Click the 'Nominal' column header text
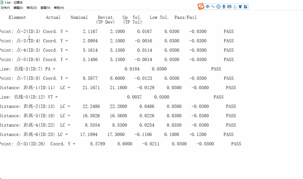The image size is (303, 179). click(x=79, y=17)
